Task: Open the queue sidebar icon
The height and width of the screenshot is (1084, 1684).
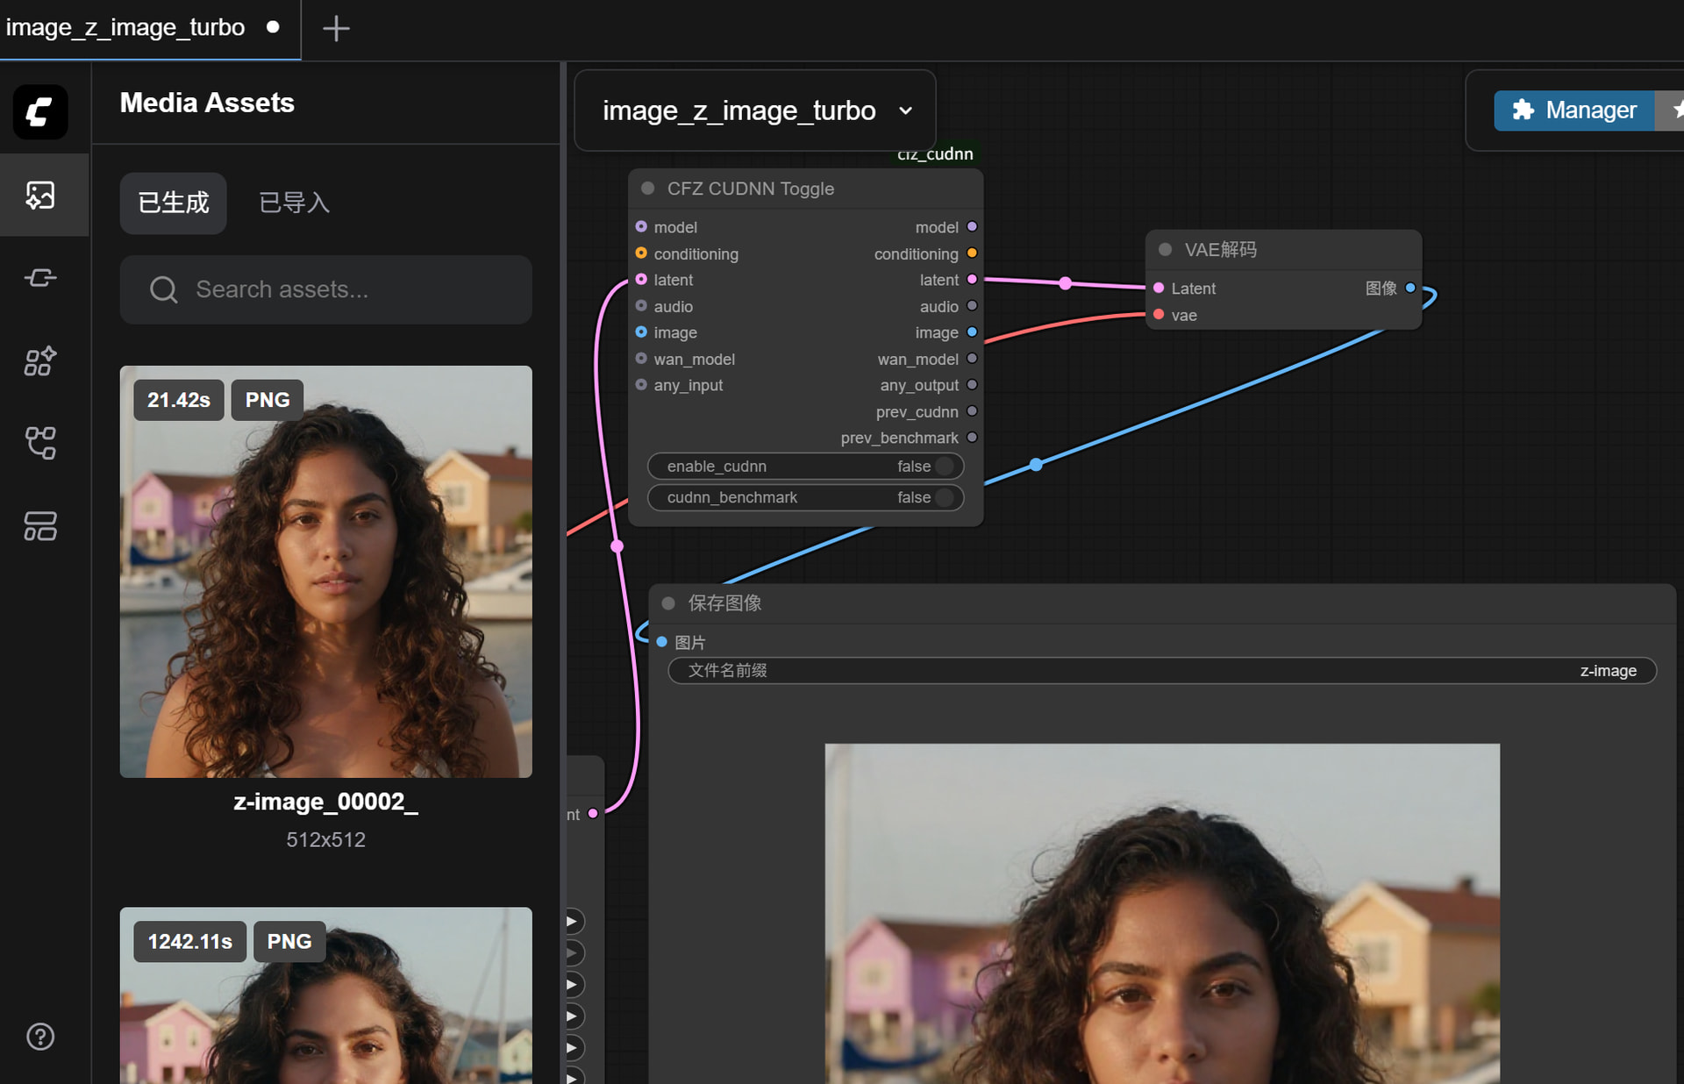Action: pos(40,278)
